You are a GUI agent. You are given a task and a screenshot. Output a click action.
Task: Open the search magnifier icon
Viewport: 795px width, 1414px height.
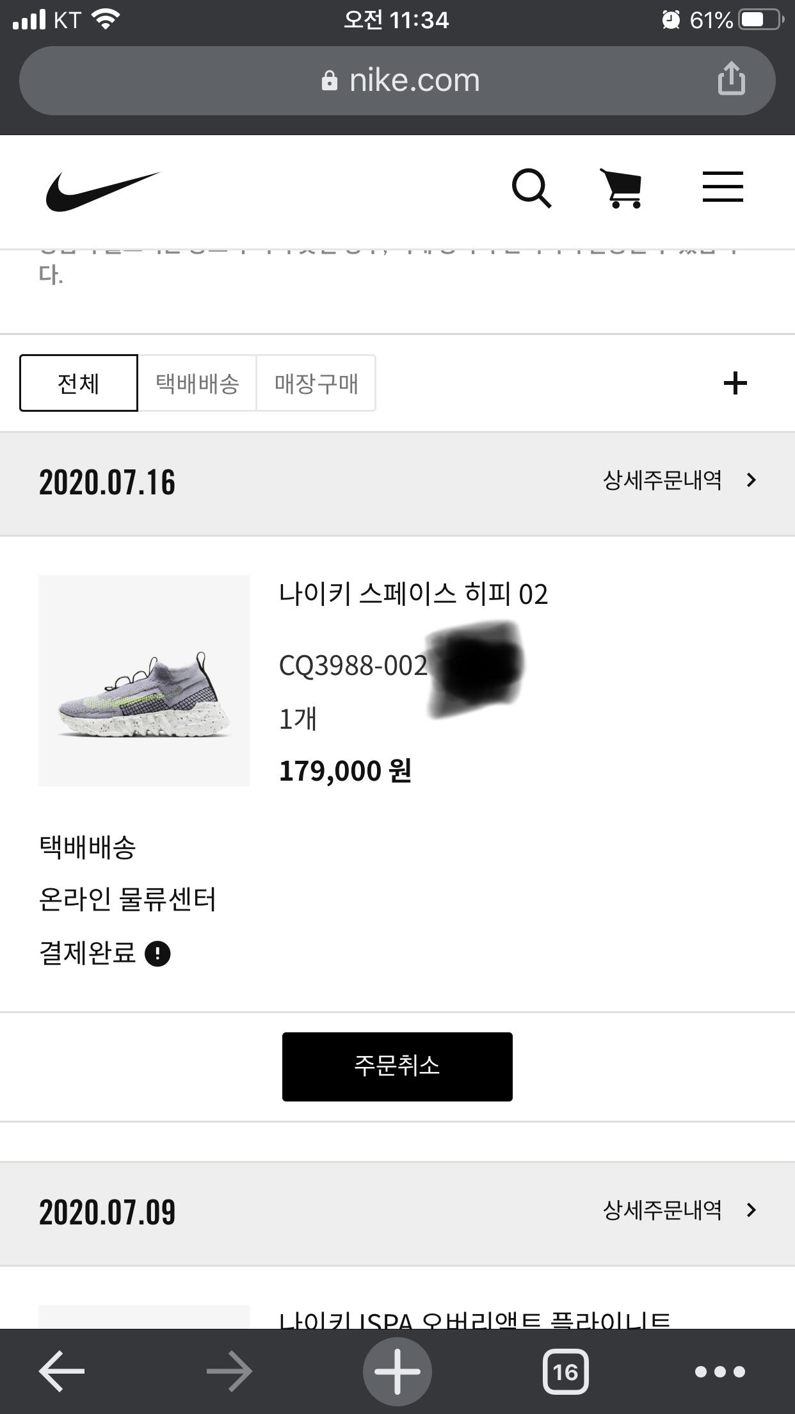(531, 188)
